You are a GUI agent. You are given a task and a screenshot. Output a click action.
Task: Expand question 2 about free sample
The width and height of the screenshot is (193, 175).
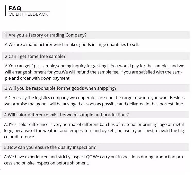(35, 56)
